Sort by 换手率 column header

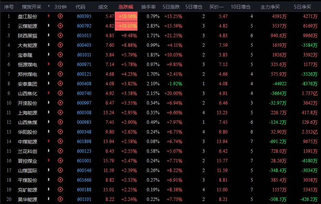coord(148,7)
